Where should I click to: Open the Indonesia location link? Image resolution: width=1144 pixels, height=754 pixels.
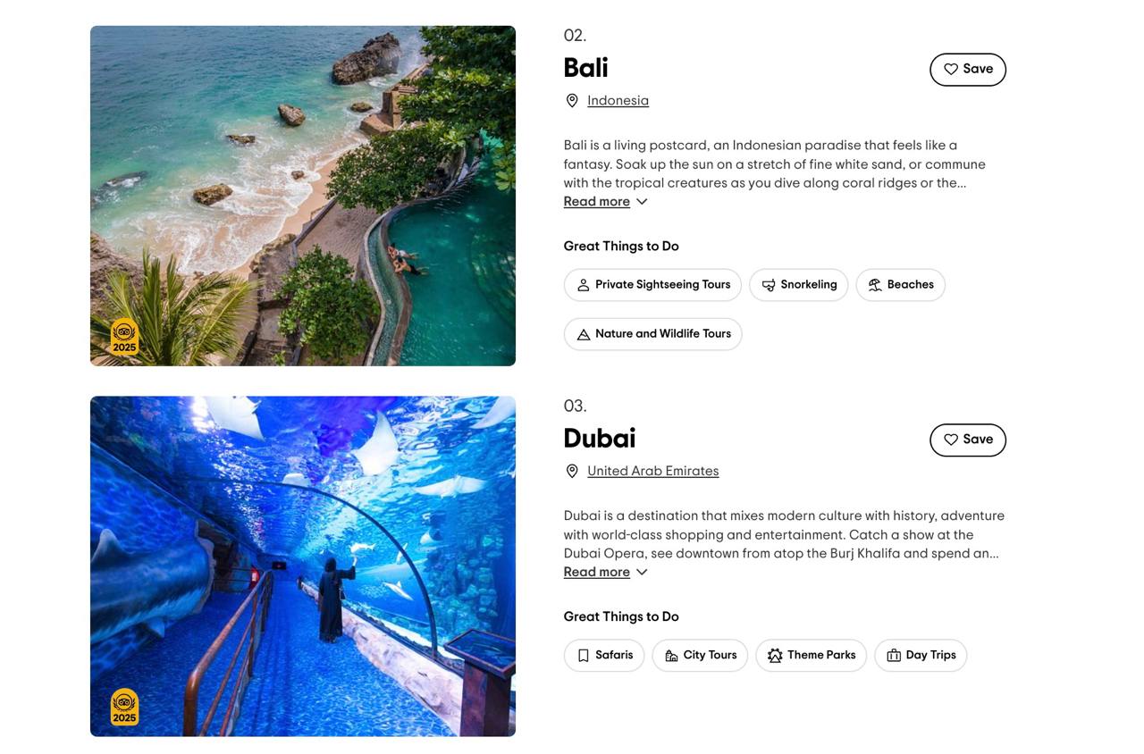(618, 101)
